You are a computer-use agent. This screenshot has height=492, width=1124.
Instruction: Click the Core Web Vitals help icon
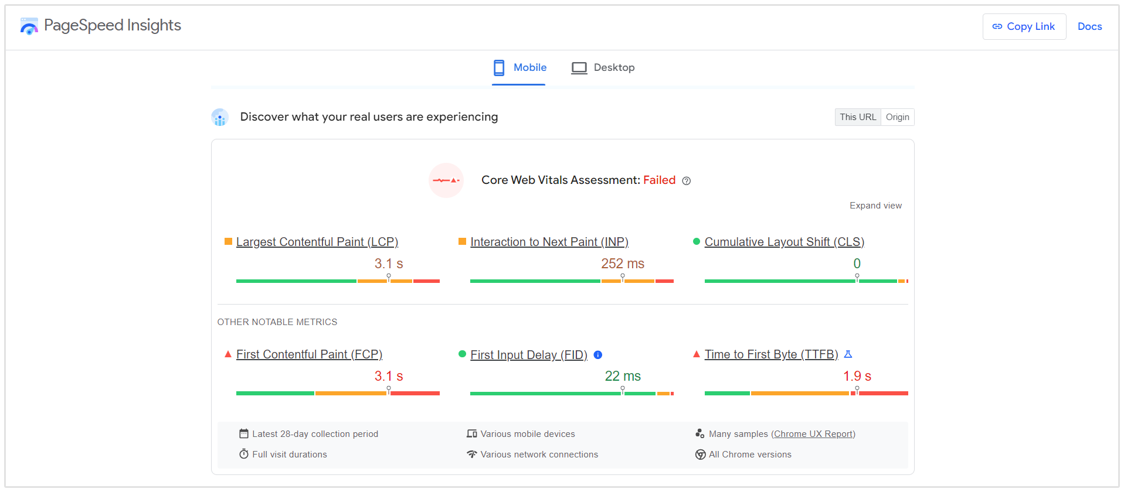pyautogui.click(x=686, y=181)
